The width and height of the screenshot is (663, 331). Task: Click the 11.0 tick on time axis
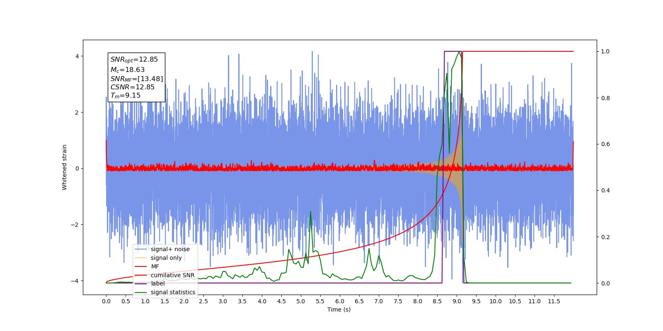(x=535, y=301)
